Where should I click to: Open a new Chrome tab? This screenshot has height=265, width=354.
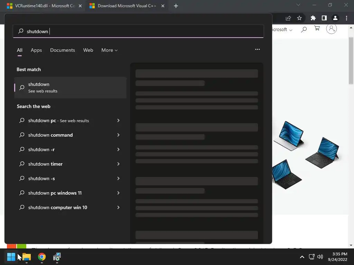point(176,6)
